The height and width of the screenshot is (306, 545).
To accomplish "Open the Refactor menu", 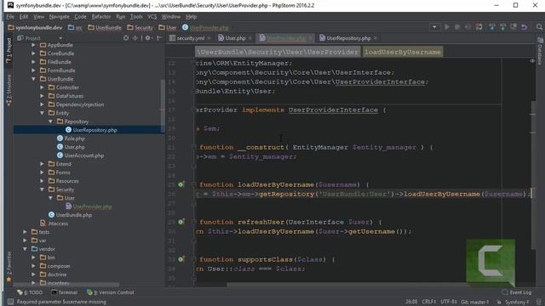I will (x=101, y=17).
